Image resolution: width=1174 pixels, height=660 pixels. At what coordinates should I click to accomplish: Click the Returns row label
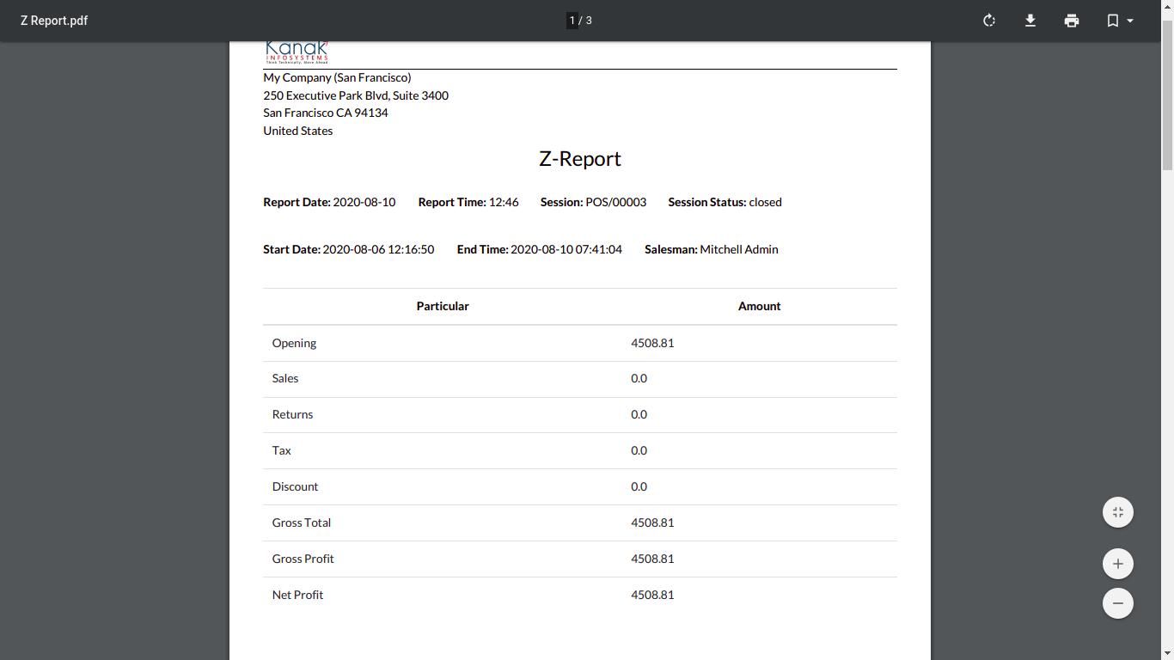(292, 414)
